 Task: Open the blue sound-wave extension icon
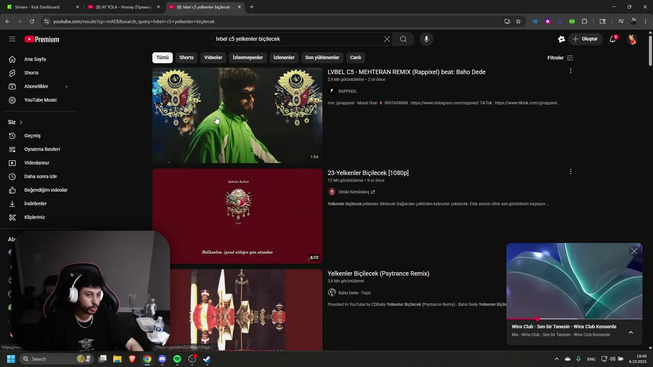(x=535, y=21)
